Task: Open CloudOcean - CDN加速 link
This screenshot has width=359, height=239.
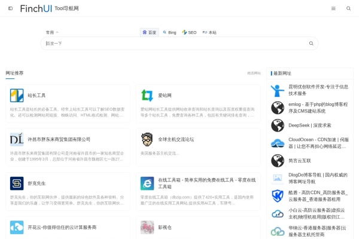Action: 318,143
